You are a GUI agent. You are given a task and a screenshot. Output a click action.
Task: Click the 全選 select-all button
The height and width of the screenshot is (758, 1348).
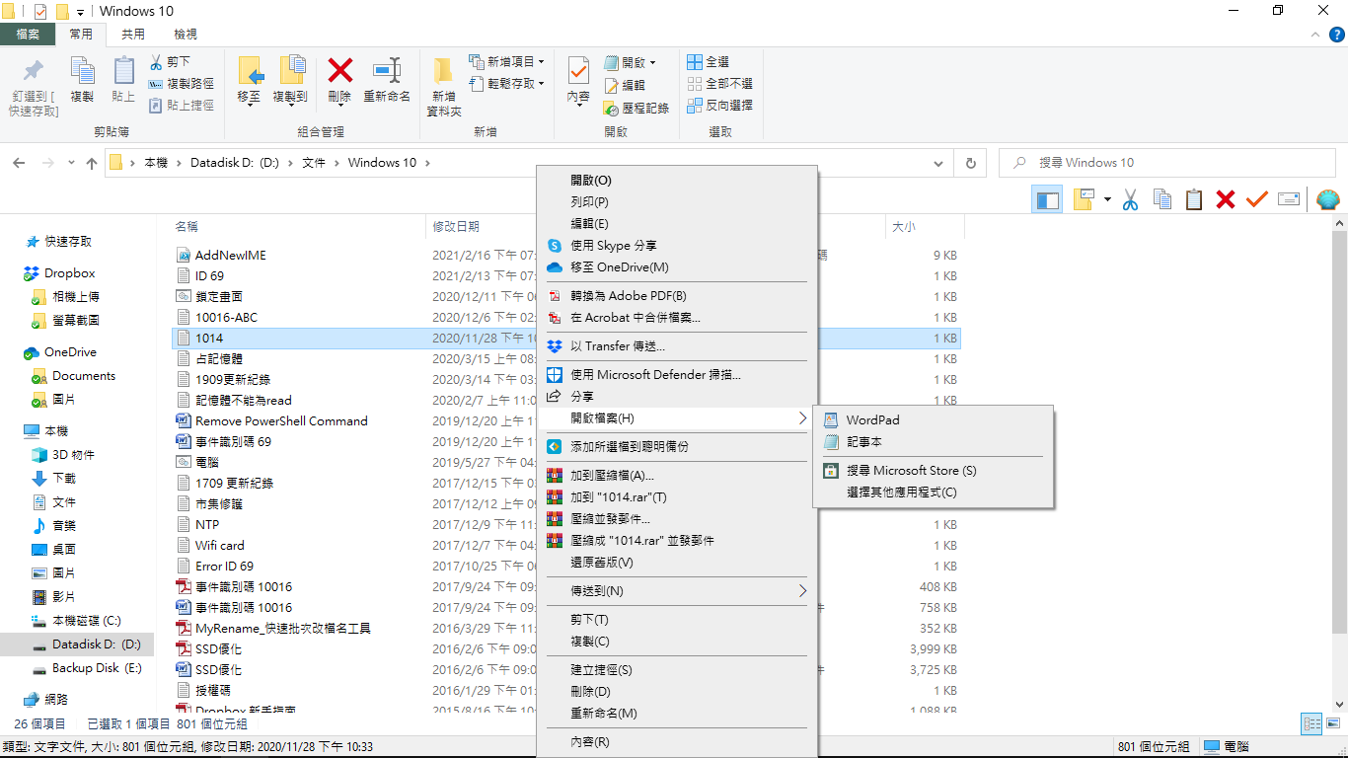coord(709,61)
